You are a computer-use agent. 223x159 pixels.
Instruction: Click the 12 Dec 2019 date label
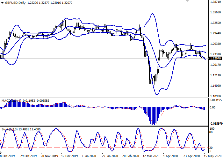(x=69, y=156)
